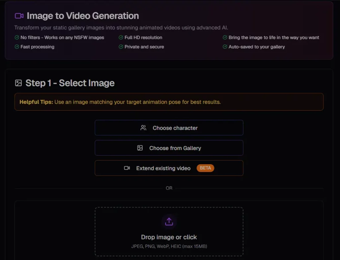340x260 pixels.
Task: Open the Choose character selector
Action: (x=169, y=128)
